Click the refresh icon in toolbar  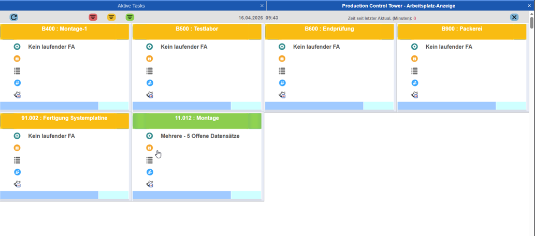click(x=13, y=17)
